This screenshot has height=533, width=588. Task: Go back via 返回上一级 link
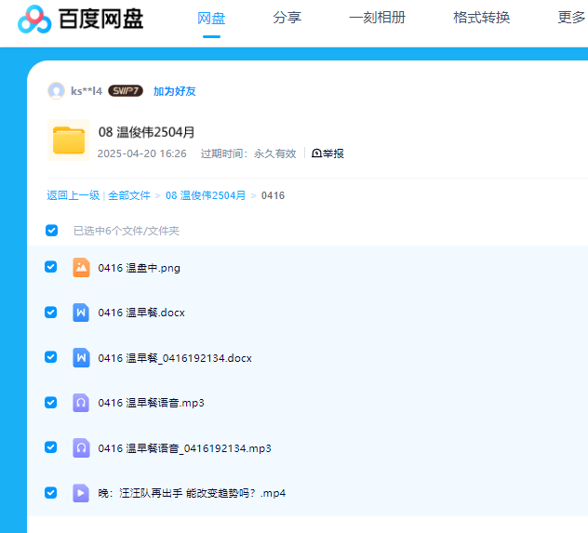pos(73,195)
